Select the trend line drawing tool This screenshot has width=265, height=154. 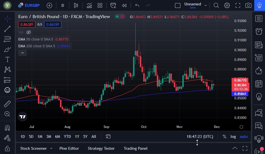tap(7, 29)
